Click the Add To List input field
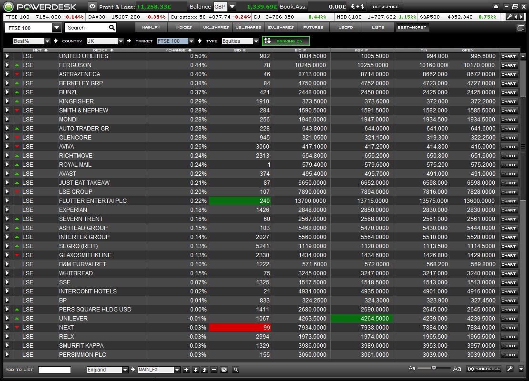The image size is (529, 381). tap(55, 370)
